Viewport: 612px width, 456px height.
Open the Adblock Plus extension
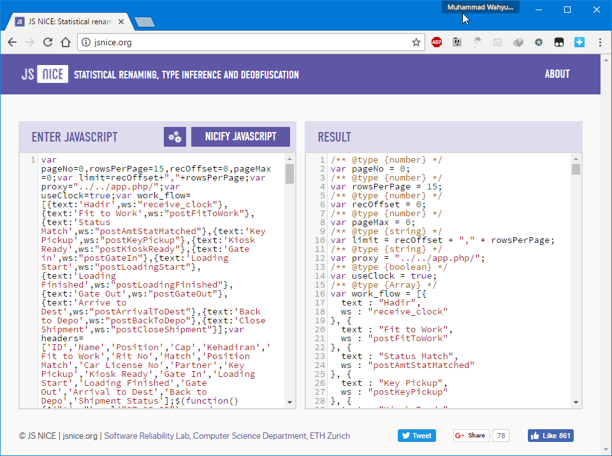click(x=437, y=42)
